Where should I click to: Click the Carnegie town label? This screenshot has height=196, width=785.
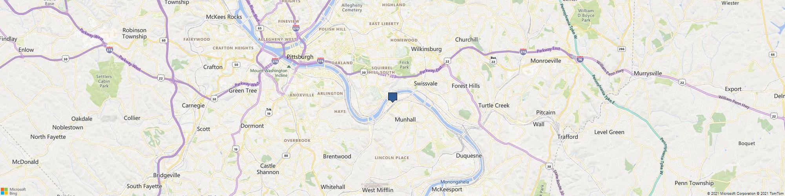193,105
